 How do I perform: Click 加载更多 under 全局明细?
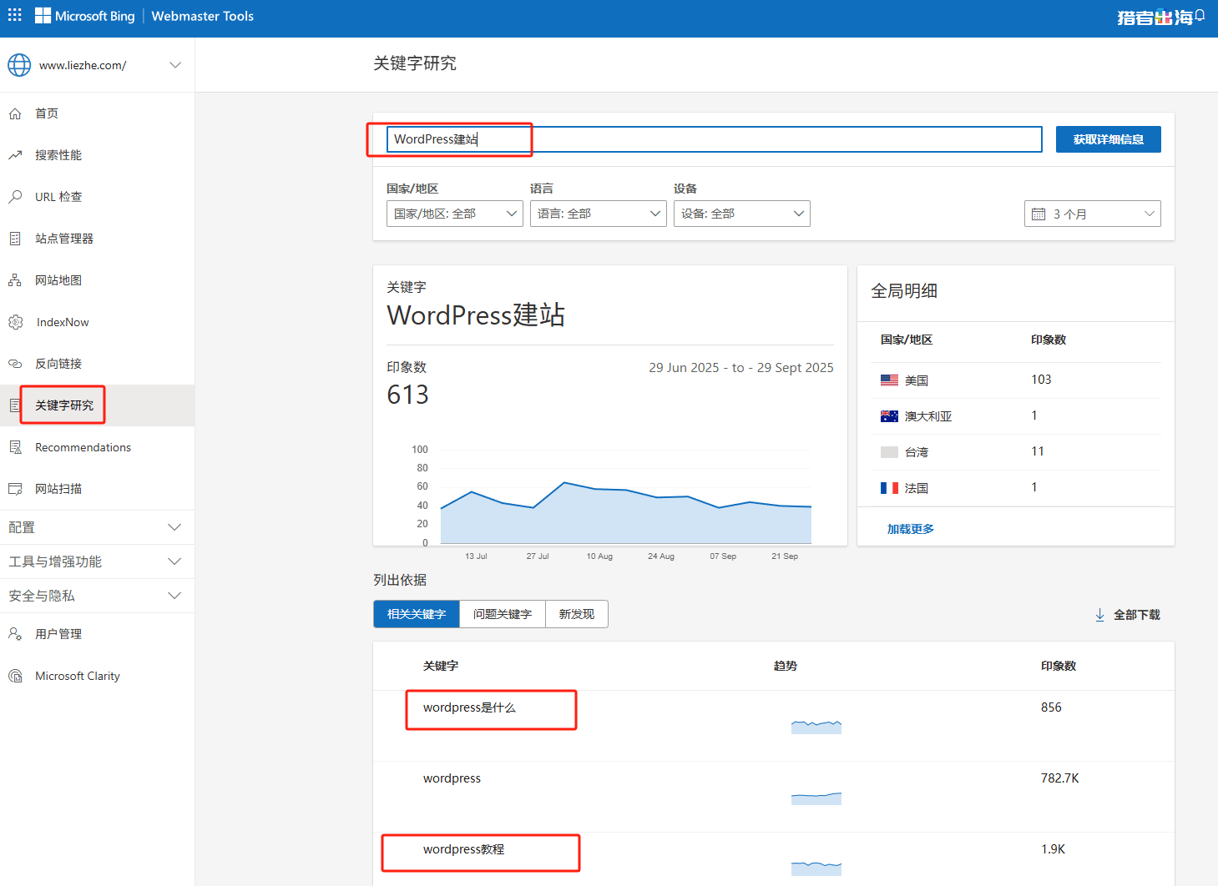pyautogui.click(x=909, y=527)
